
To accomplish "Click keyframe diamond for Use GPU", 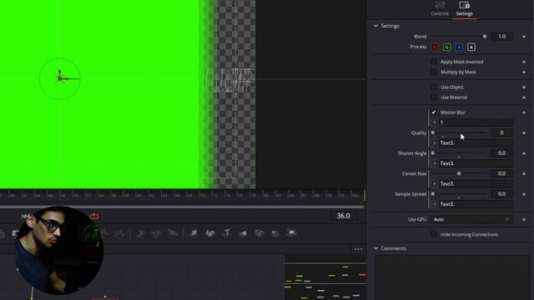I will (524, 220).
